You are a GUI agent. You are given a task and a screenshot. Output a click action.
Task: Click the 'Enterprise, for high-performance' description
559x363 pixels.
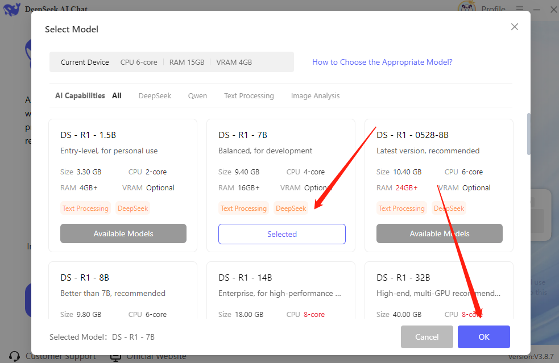280,293
